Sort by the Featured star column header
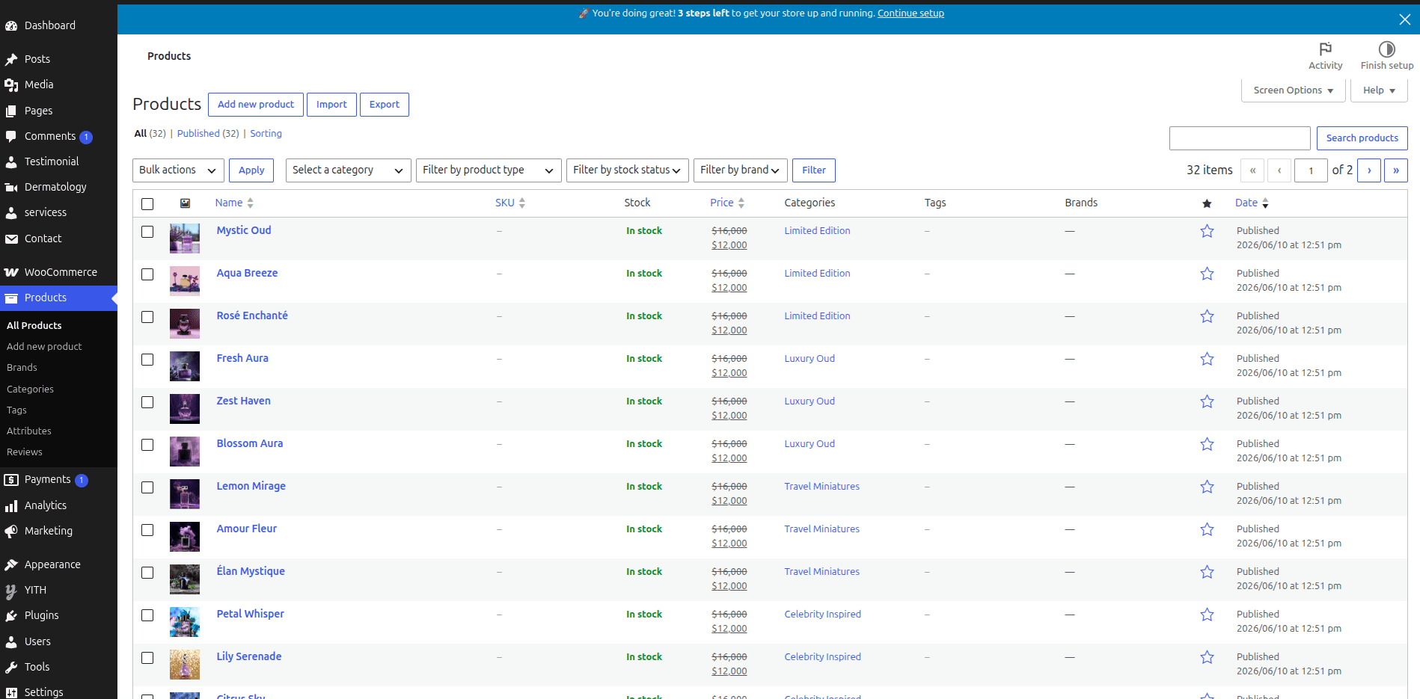The image size is (1420, 699). (x=1207, y=203)
